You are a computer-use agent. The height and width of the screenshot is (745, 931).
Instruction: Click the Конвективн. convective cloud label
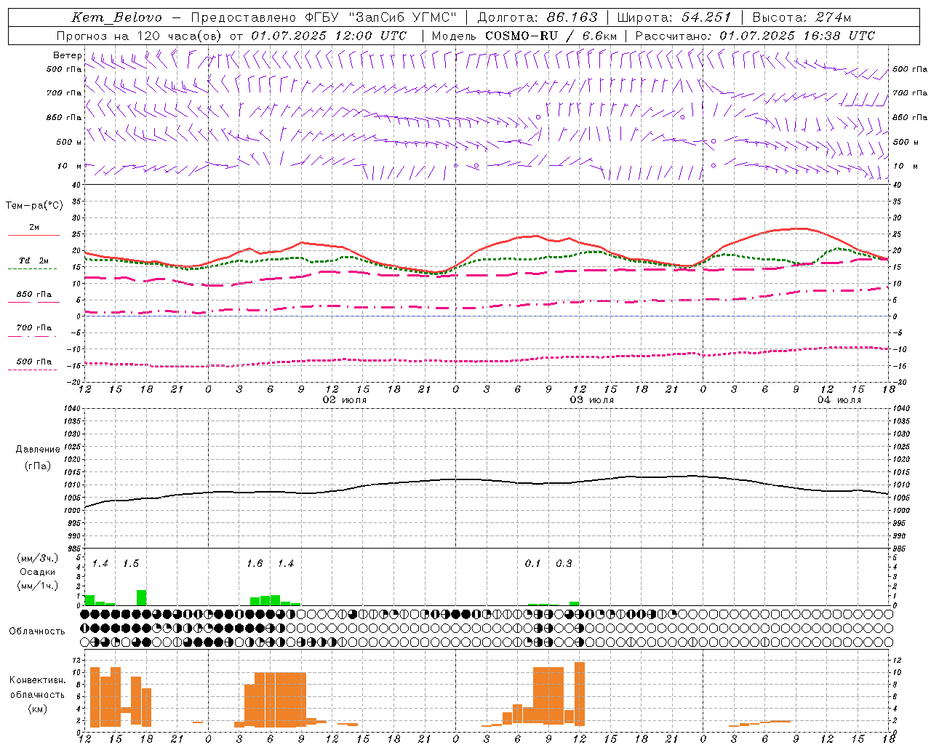pos(37,680)
